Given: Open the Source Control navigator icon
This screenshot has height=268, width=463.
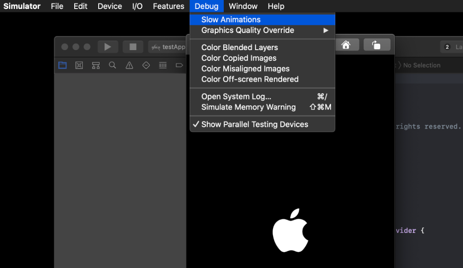Looking at the screenshot, I should click(x=79, y=65).
